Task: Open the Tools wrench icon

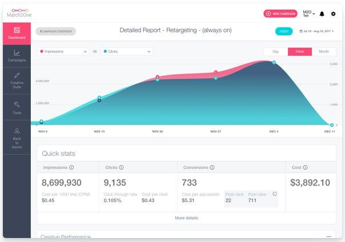Action: pos(17,104)
